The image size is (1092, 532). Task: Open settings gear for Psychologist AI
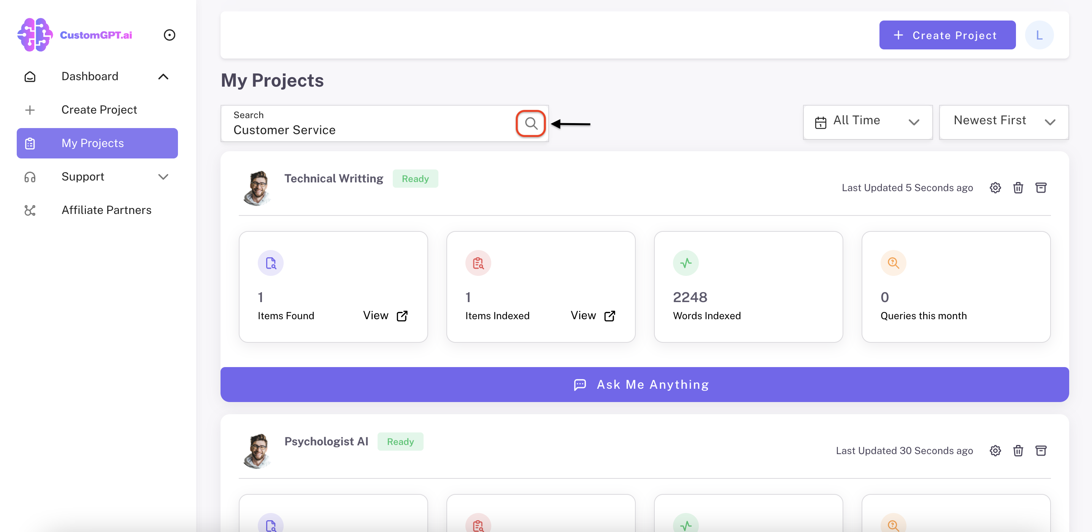point(995,450)
